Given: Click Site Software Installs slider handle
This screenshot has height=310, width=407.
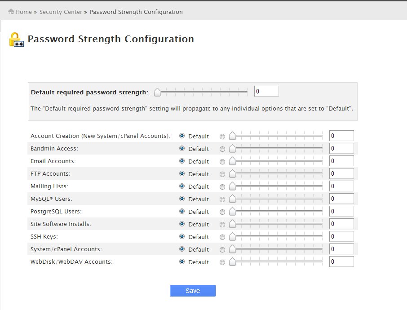Looking at the screenshot, I should [232, 224].
